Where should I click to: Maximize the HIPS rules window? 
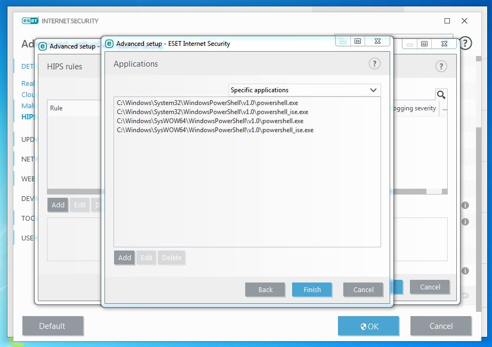tap(424, 44)
